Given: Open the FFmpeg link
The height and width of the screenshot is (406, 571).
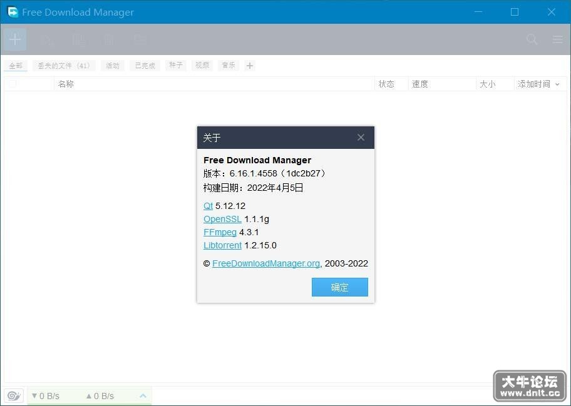Looking at the screenshot, I should [220, 232].
